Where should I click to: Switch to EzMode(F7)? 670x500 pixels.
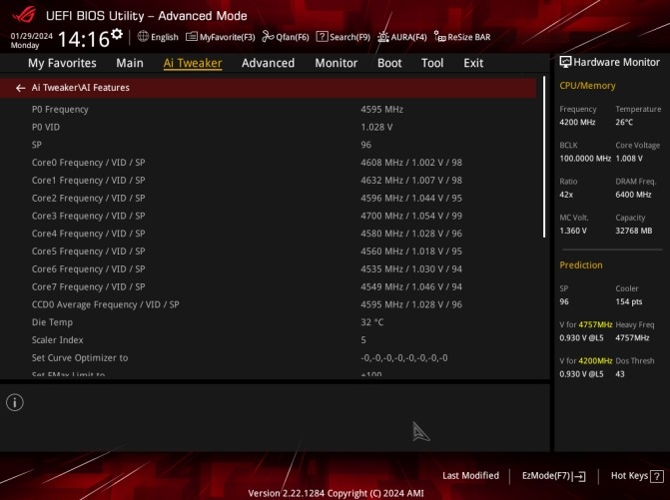pyautogui.click(x=554, y=476)
